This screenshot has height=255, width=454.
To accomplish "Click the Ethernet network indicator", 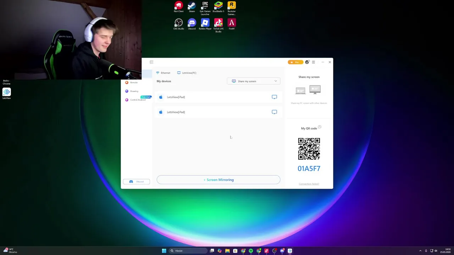I will [x=163, y=73].
